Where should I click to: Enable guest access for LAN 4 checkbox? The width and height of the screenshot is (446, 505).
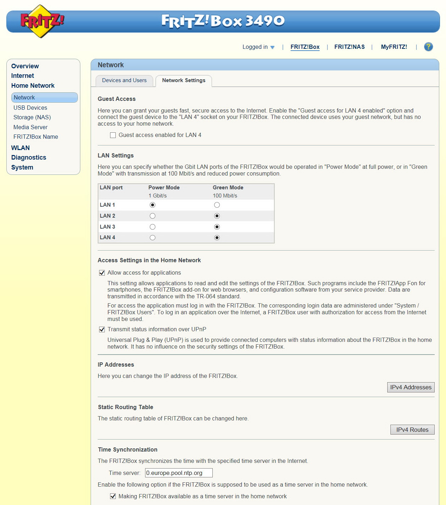point(113,135)
